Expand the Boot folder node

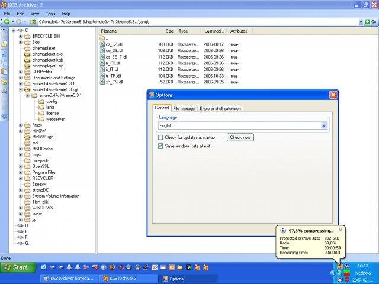(x=21, y=42)
